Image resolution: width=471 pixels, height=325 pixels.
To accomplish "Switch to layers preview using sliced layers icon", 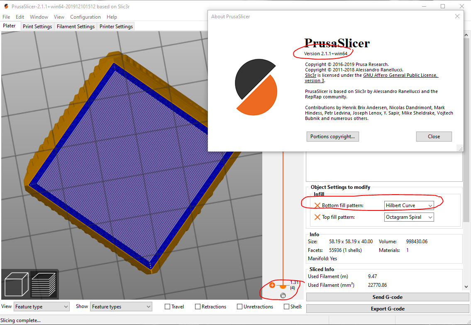I will click(44, 284).
